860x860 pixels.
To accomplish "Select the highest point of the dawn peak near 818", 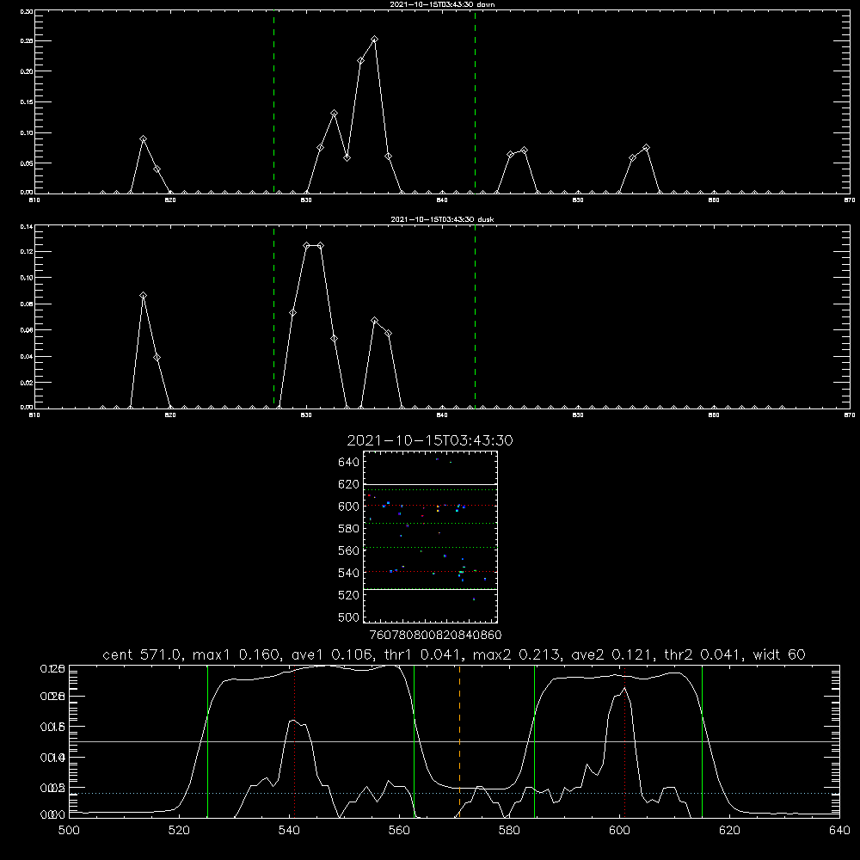I will pyautogui.click(x=143, y=138).
